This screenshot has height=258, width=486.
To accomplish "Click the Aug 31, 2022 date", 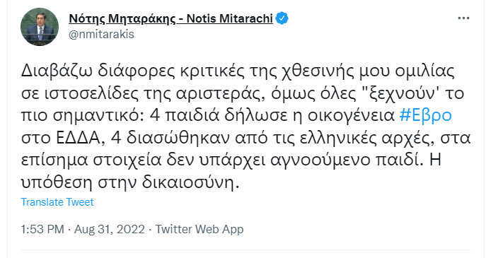I will tap(110, 230).
